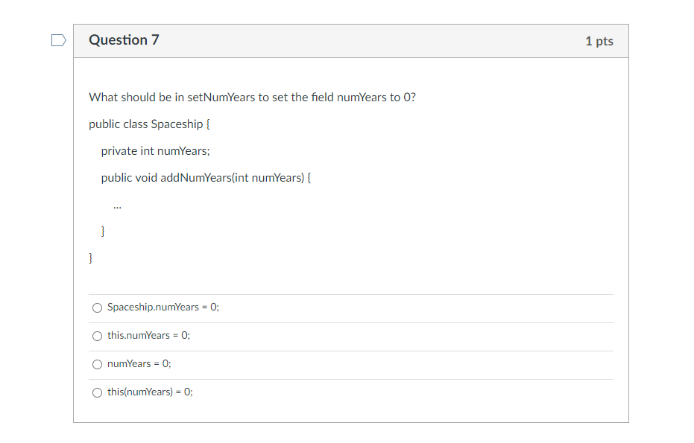The height and width of the screenshot is (443, 694).
Task: Choose the answer 'this.numYears = 0;'
Action: pos(97,335)
